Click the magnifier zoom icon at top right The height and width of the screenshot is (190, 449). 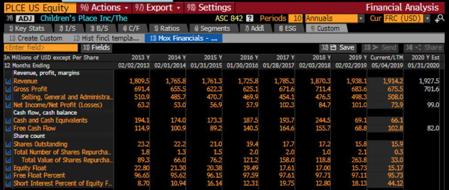(x=442, y=19)
